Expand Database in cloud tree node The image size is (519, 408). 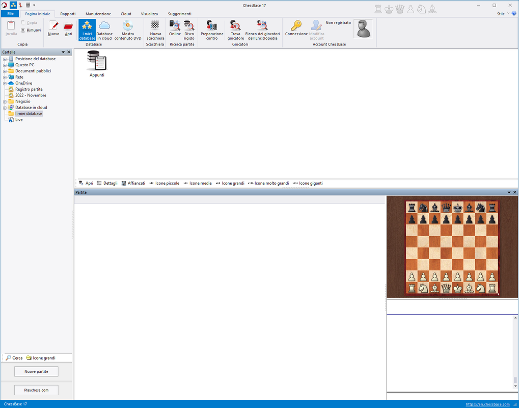[x=5, y=108]
